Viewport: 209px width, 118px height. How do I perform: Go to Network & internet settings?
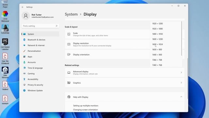(x=40, y=45)
